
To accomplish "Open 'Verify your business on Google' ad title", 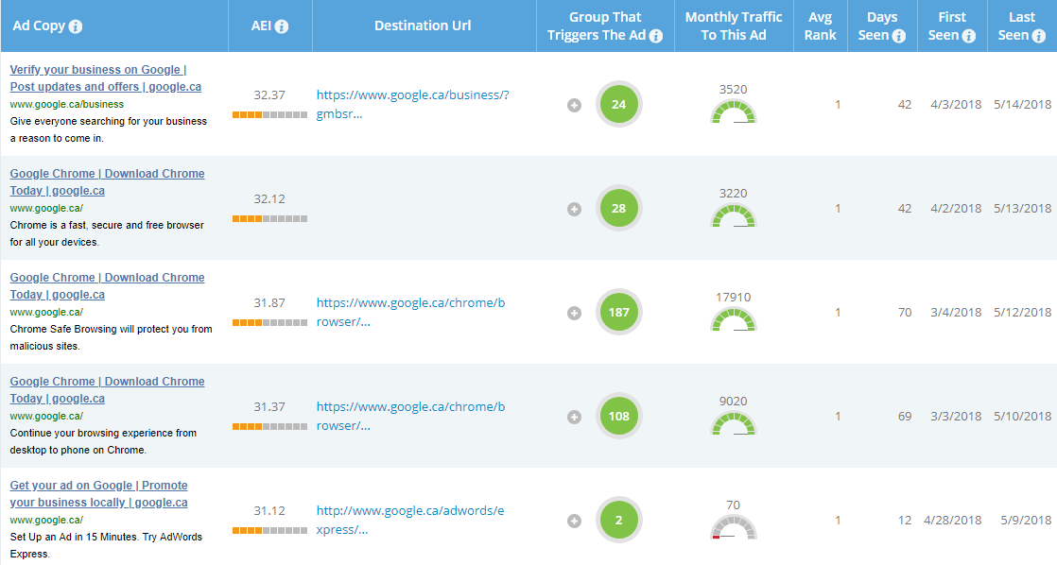I will point(98,70).
